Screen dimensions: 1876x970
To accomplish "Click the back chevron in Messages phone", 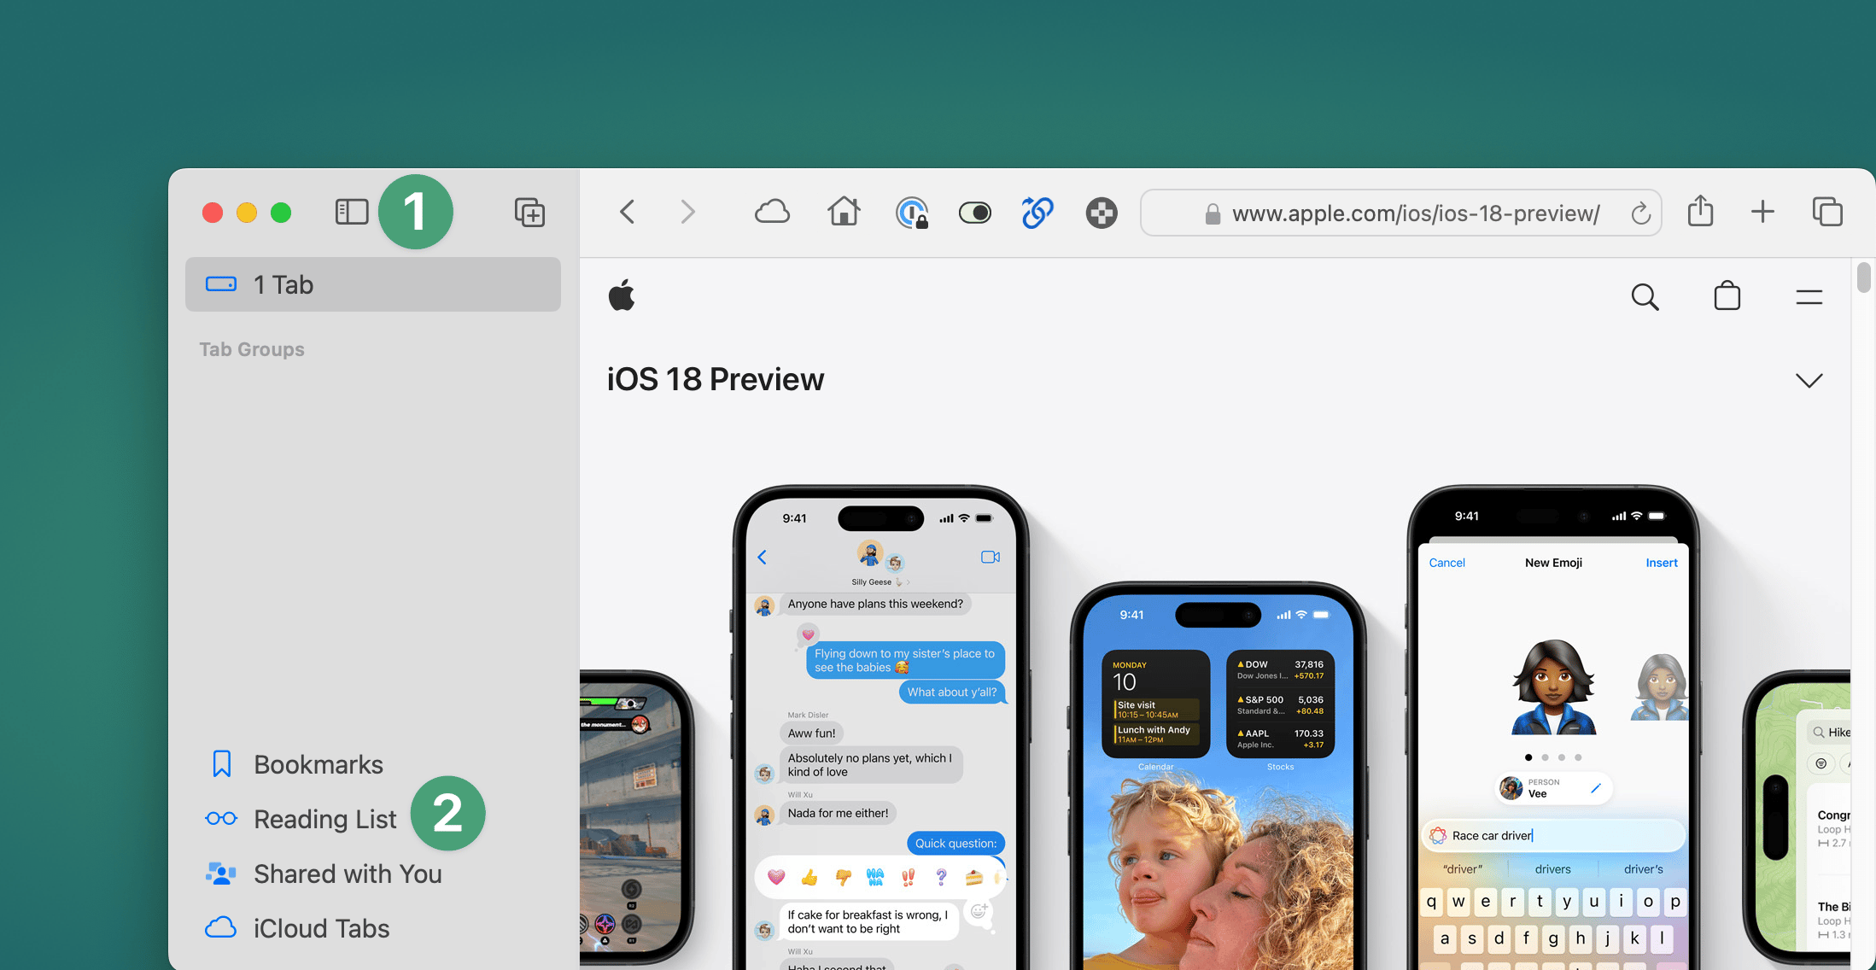I will coord(763,558).
